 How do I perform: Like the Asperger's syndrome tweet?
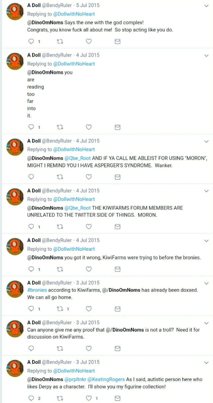(89, 177)
